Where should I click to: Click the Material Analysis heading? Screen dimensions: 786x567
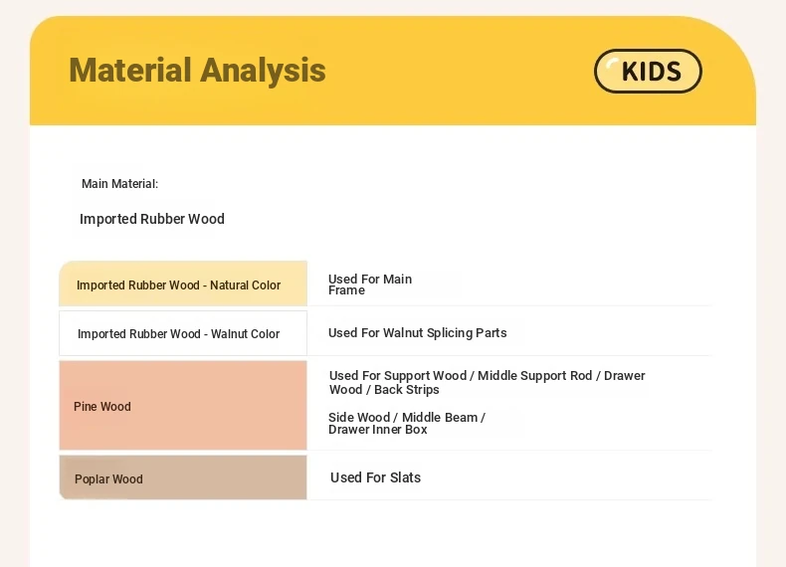198,71
